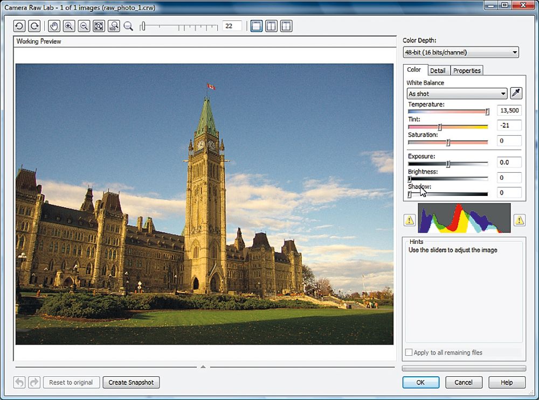Select the Pan hand tool
Screen dimensions: 539x400
(54, 26)
